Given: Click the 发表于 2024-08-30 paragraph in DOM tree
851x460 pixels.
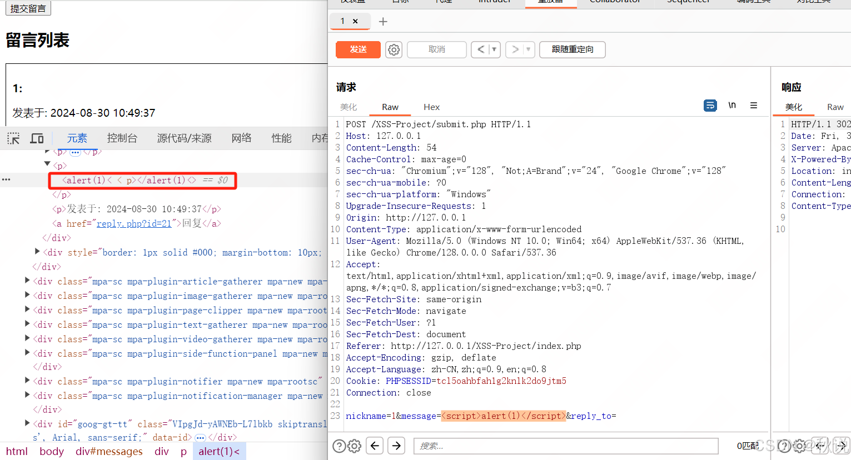Looking at the screenshot, I should point(137,209).
